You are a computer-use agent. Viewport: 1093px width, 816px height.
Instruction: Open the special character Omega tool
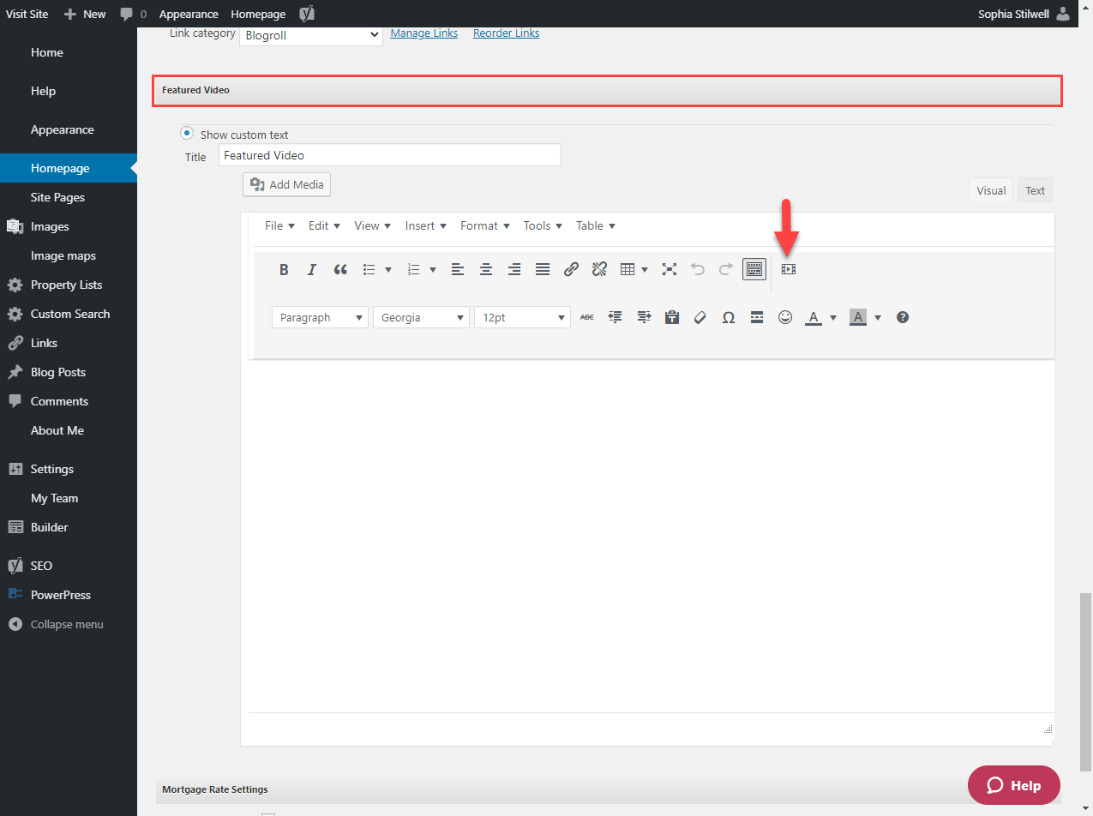point(728,317)
